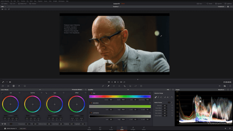Viewport: 233px width, 131px height.
Task: Toggle the Nodes panel
Action: [209, 4]
